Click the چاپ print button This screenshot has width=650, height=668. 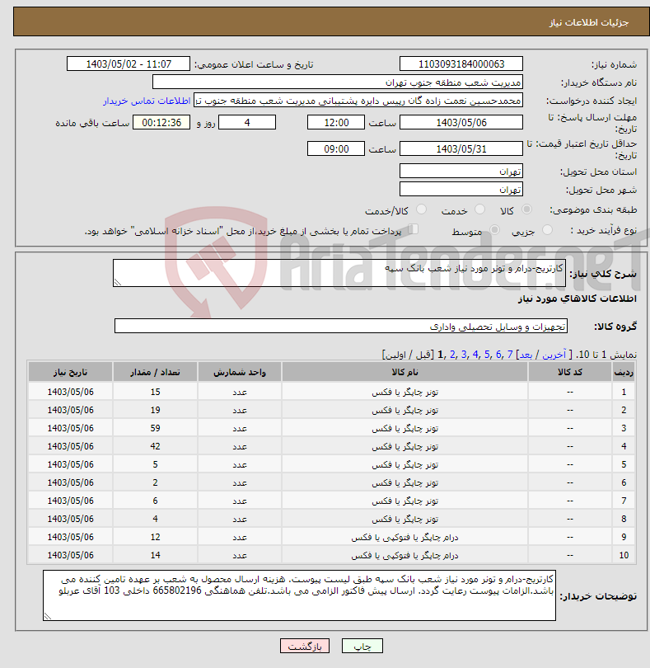click(362, 646)
